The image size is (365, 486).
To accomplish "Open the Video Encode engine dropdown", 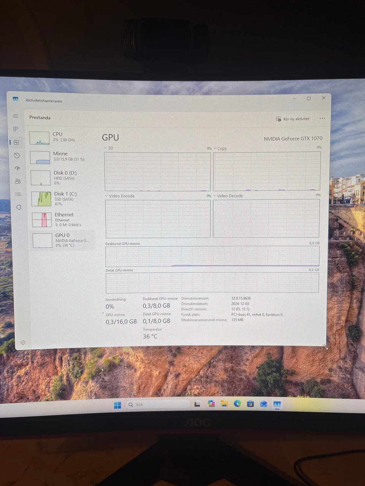I will 120,196.
